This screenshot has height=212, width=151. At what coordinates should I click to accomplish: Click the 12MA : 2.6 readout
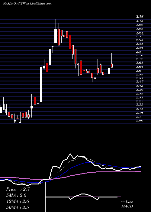click(18, 201)
